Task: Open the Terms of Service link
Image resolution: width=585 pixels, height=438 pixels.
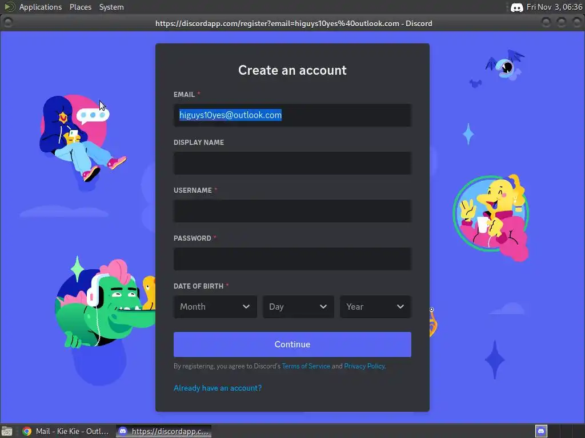Action: click(306, 366)
